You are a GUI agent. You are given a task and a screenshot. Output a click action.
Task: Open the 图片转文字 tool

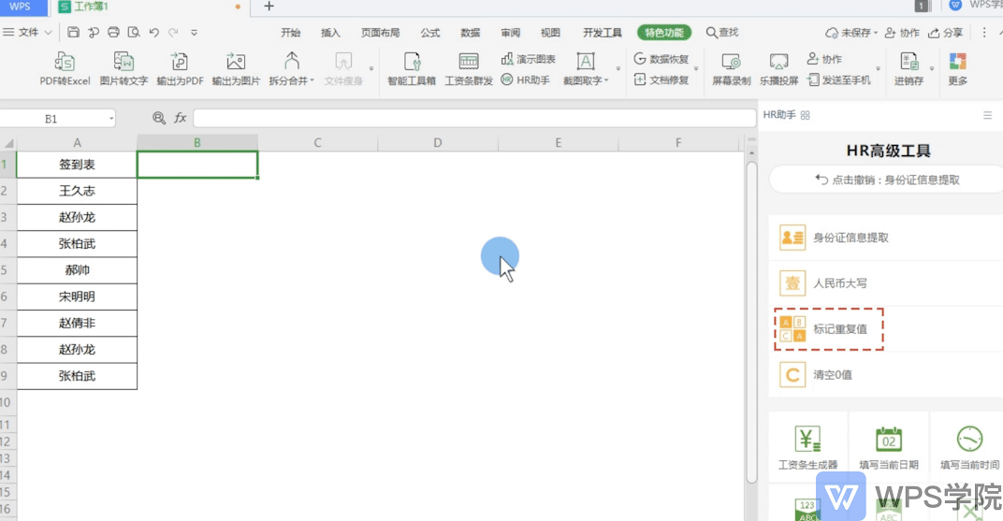pyautogui.click(x=124, y=69)
